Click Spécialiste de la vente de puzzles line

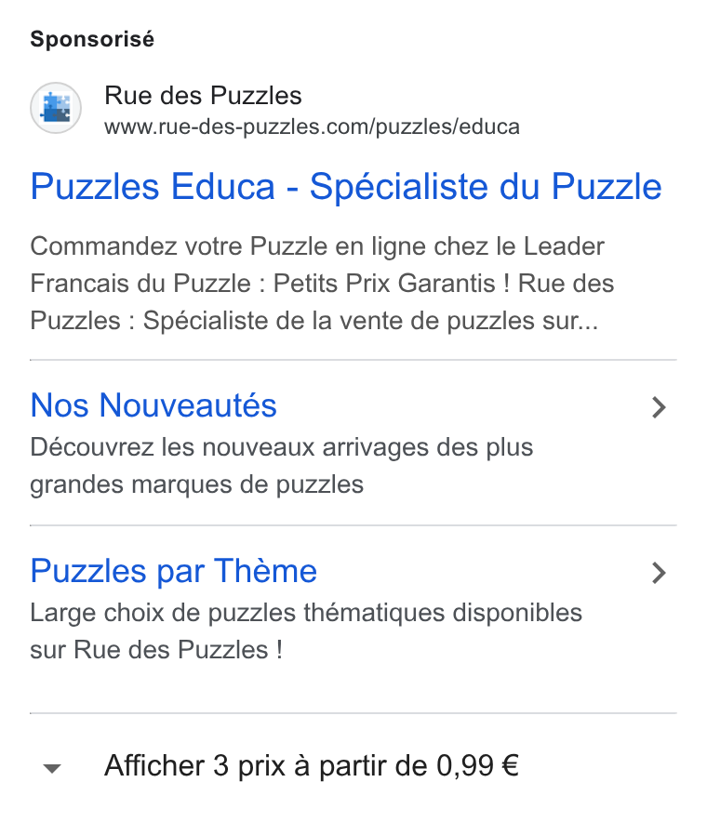(369, 321)
